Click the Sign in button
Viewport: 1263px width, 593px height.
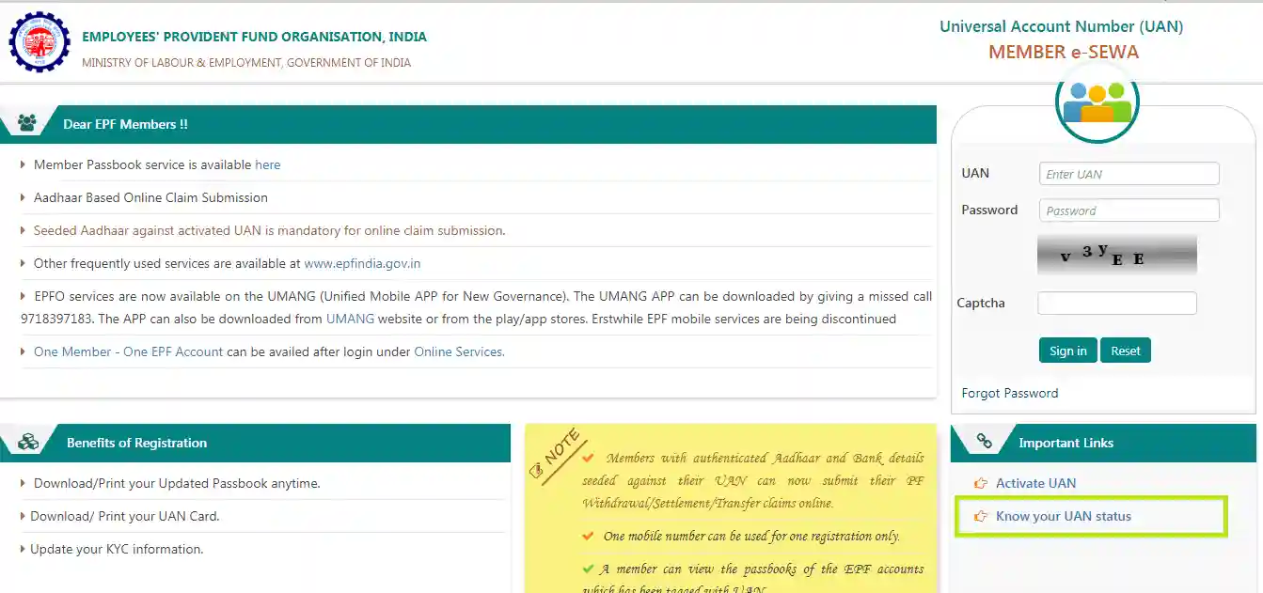pos(1067,351)
